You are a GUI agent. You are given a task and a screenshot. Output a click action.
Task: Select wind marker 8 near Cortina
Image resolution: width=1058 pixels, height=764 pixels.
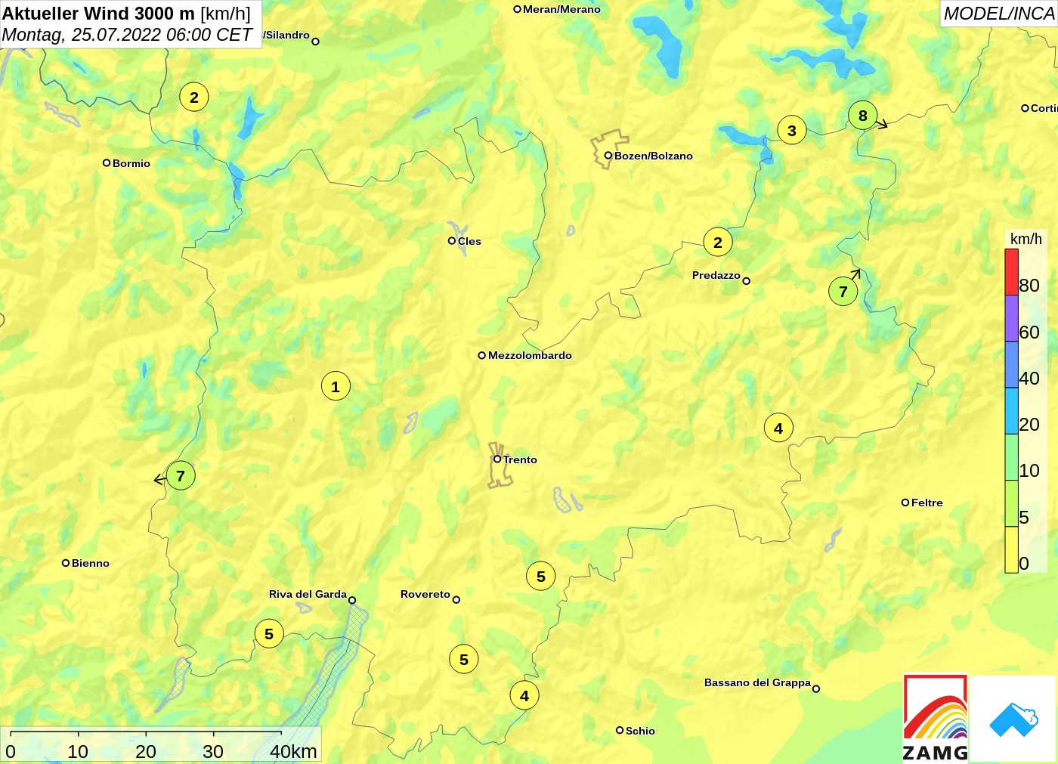862,116
